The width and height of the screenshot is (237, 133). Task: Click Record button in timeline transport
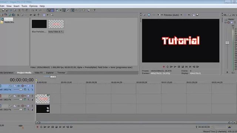(x=37, y=127)
